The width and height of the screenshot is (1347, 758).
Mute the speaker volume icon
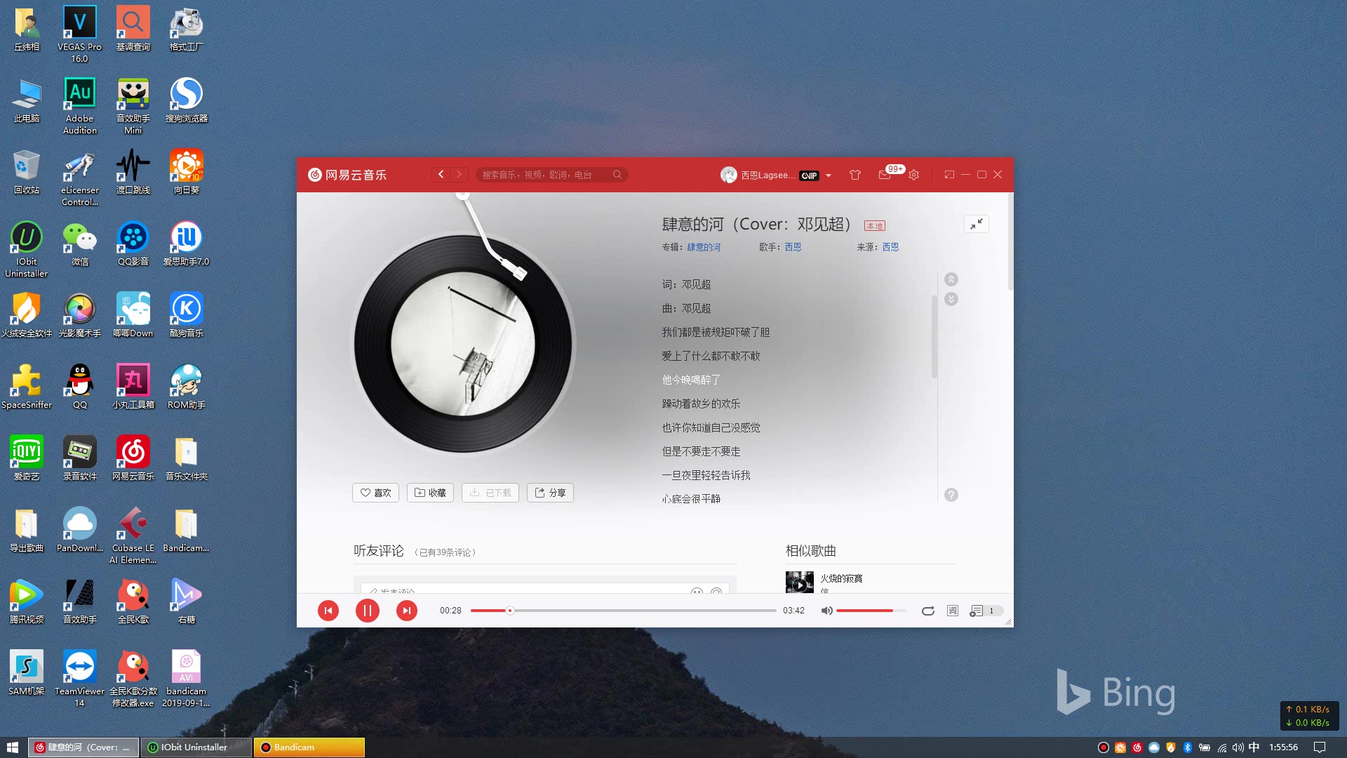click(x=826, y=611)
